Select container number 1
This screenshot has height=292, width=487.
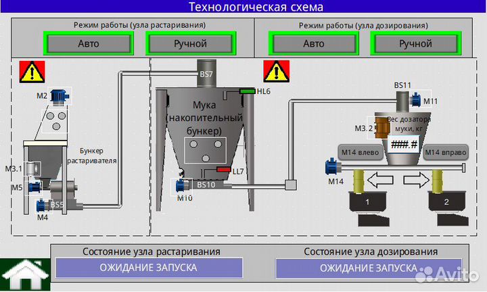point(368,202)
